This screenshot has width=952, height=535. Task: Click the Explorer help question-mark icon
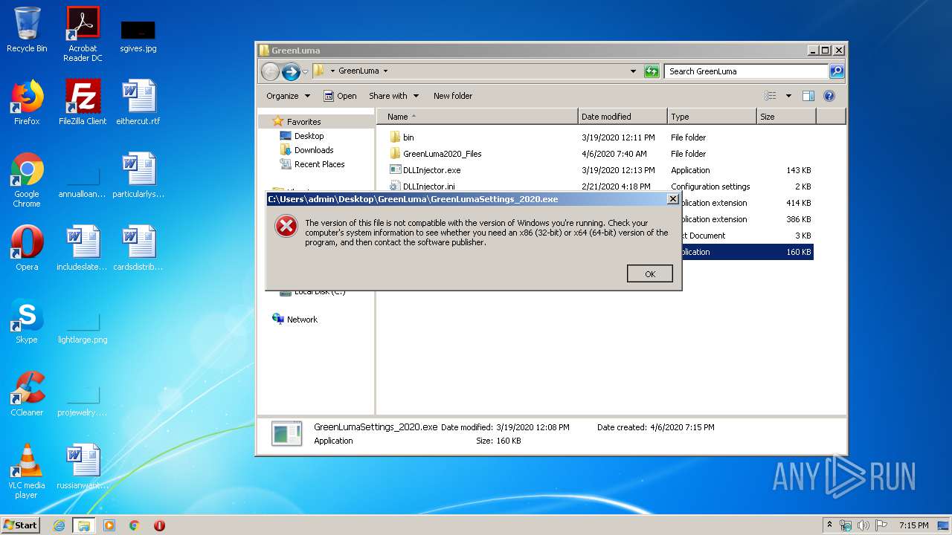(829, 96)
